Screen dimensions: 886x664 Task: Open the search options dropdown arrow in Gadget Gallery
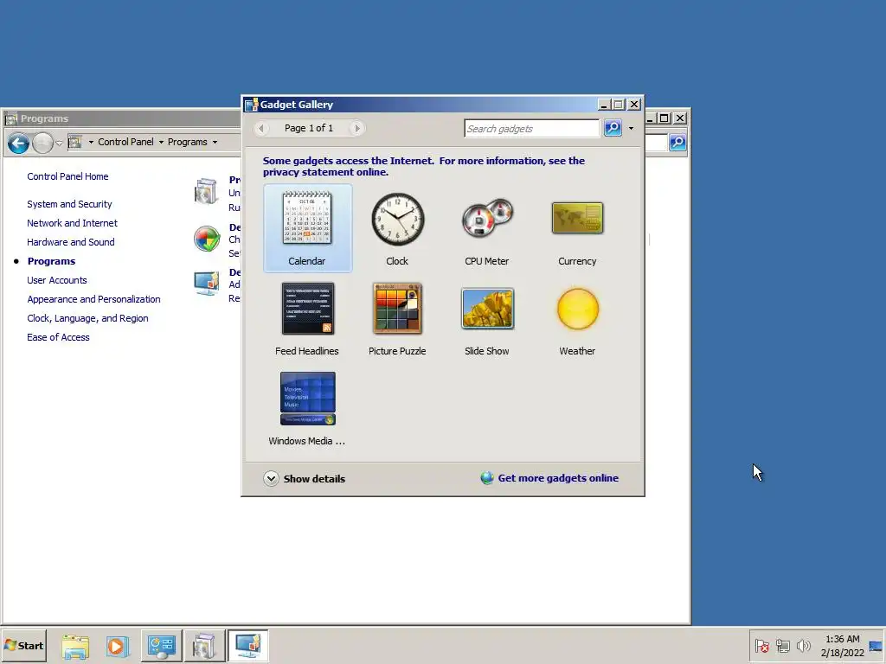pyautogui.click(x=631, y=128)
